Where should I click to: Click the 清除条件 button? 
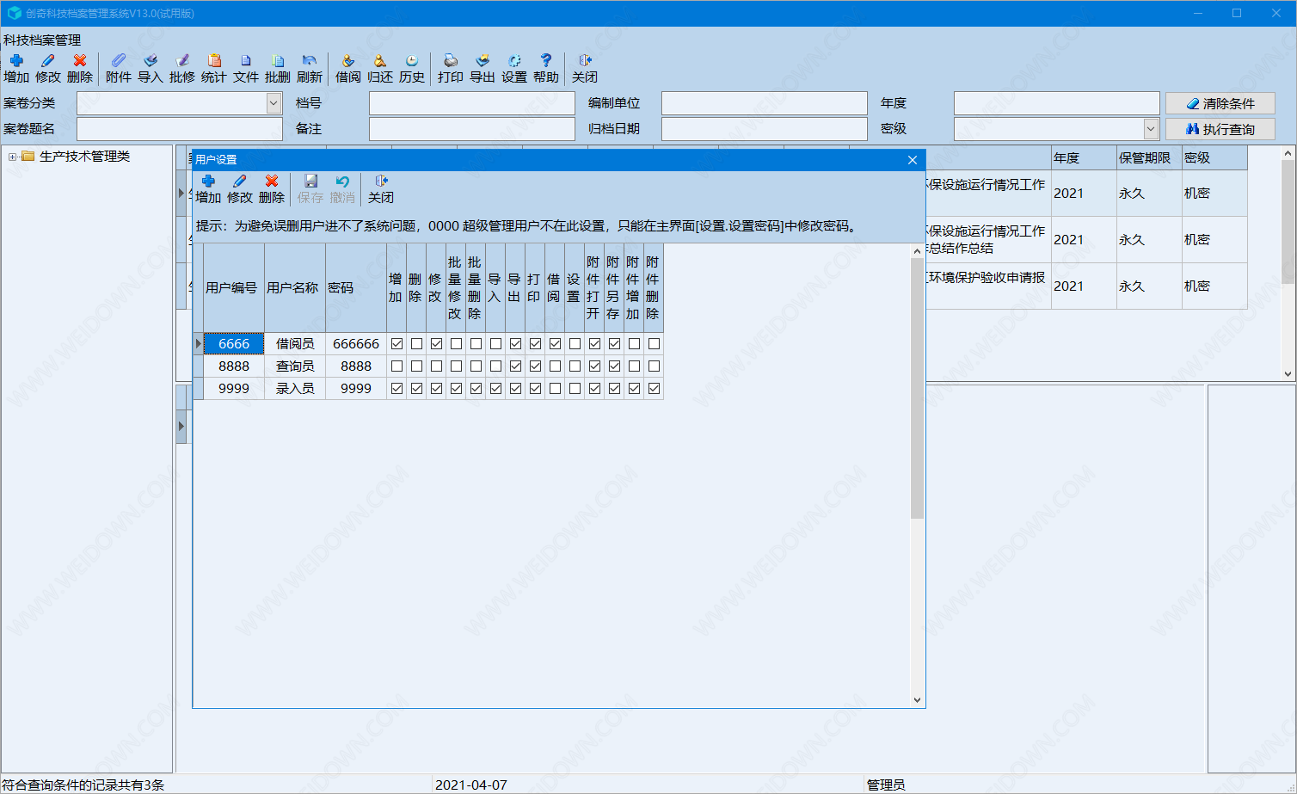[1220, 103]
